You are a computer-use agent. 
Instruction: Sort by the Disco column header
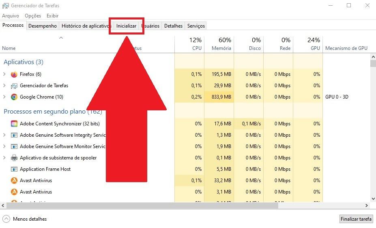pos(249,44)
